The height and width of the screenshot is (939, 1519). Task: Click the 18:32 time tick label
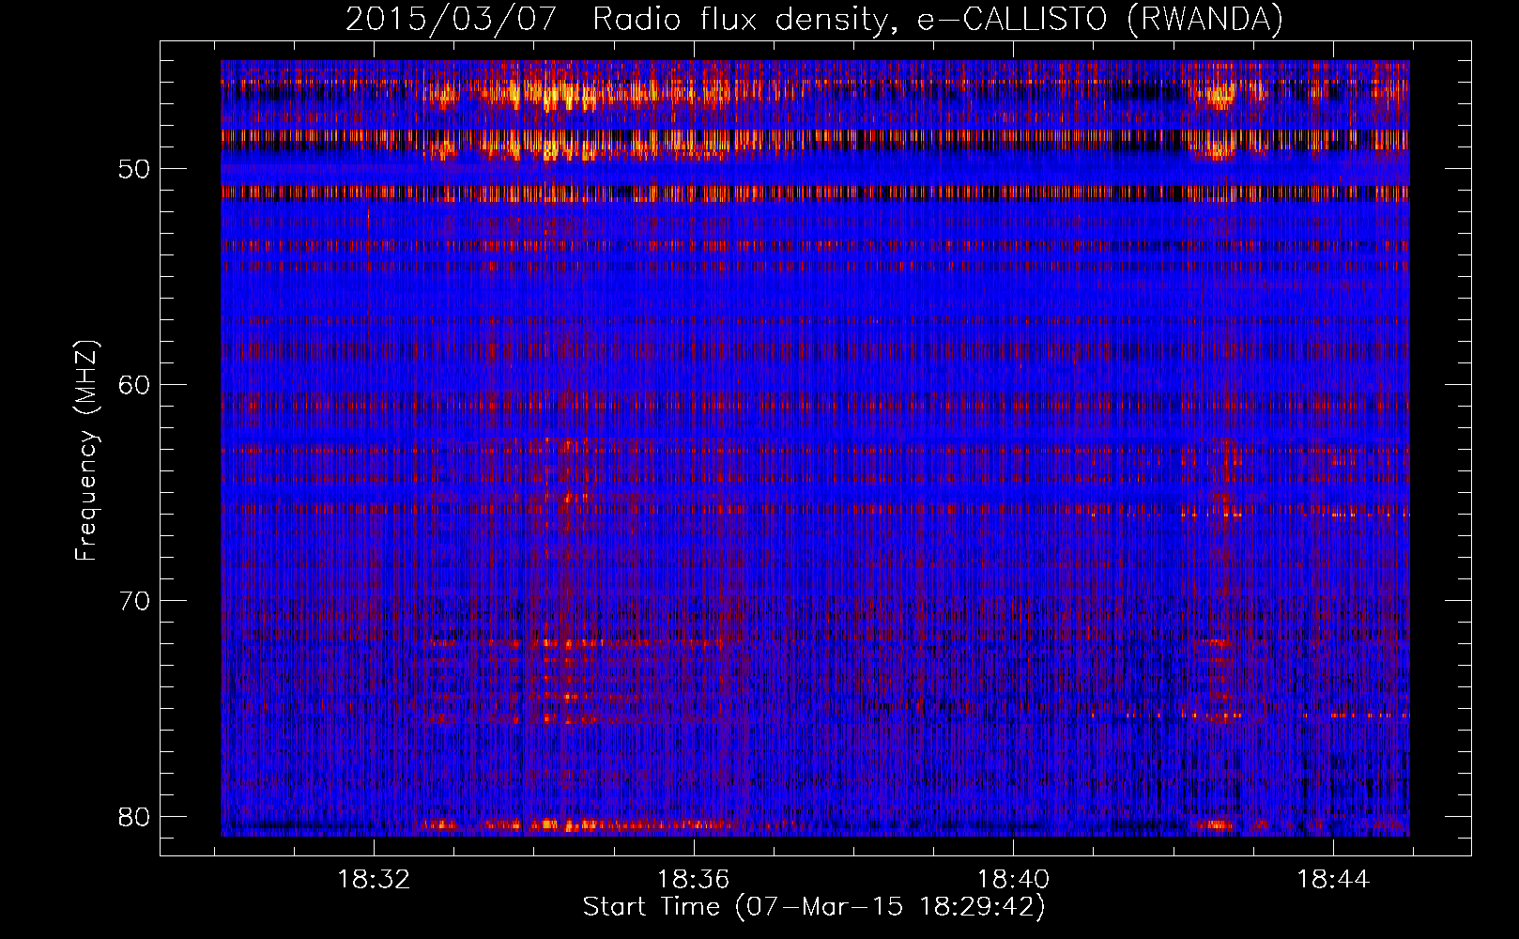[374, 880]
